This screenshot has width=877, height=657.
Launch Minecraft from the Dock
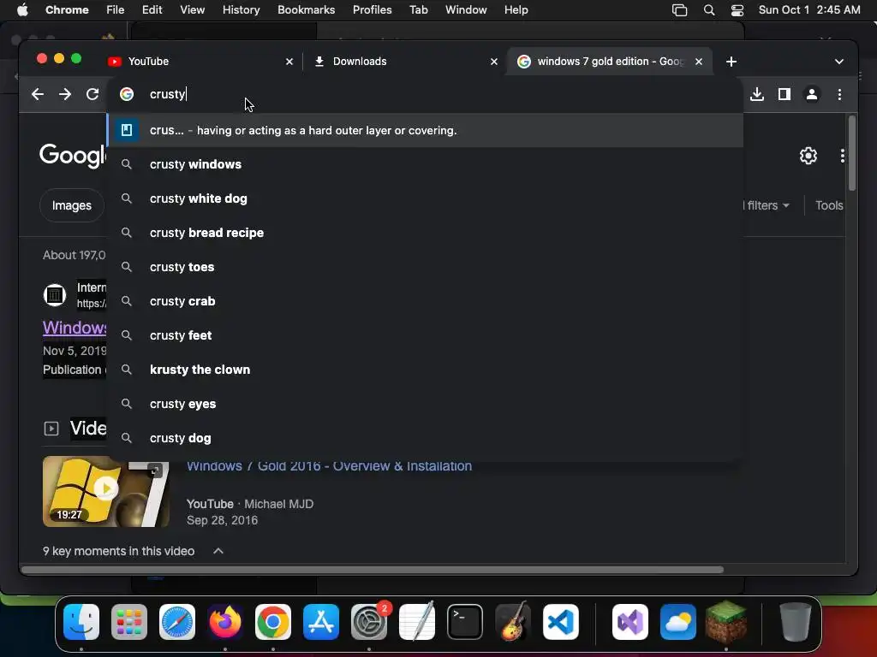pos(726,622)
